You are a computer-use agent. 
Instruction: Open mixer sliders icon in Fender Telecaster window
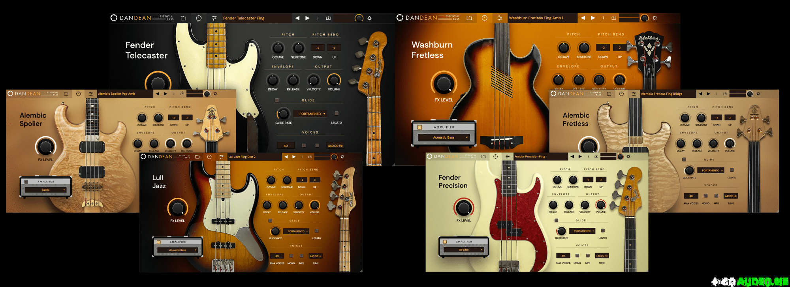click(x=214, y=18)
